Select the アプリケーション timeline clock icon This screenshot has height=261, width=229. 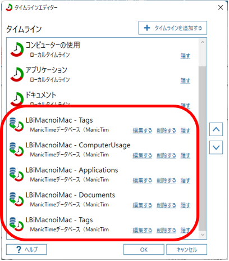tap(17, 75)
